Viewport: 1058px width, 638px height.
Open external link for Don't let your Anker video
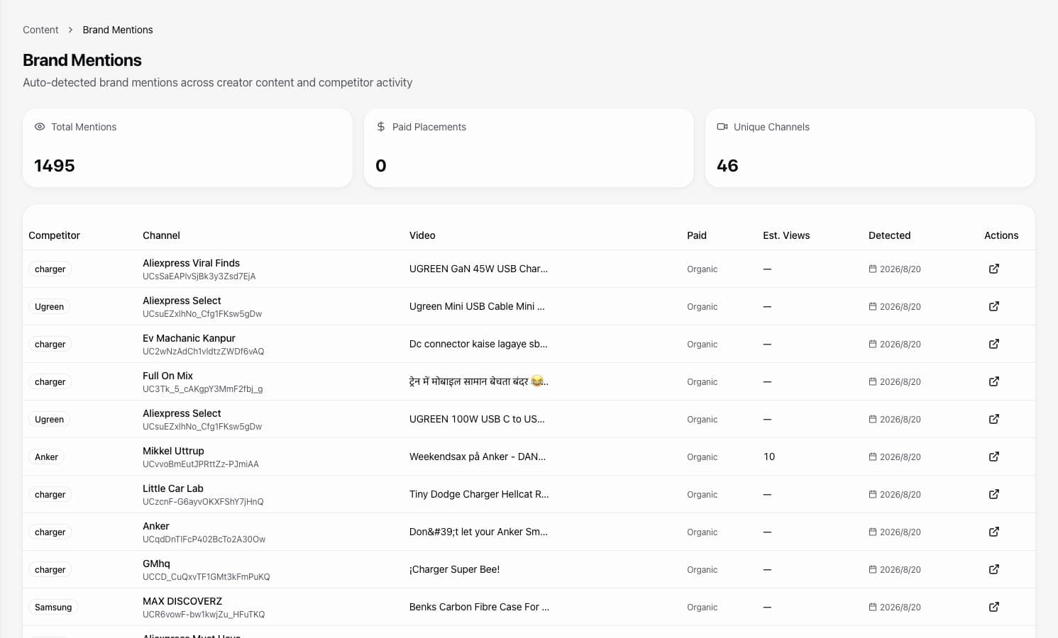pos(994,532)
